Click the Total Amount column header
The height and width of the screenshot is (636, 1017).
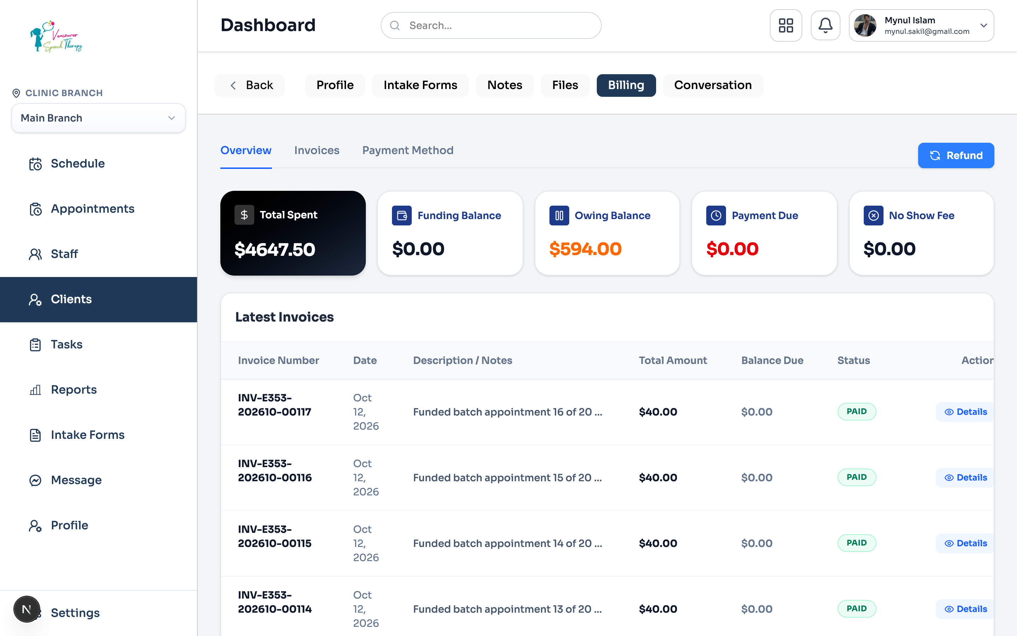673,360
